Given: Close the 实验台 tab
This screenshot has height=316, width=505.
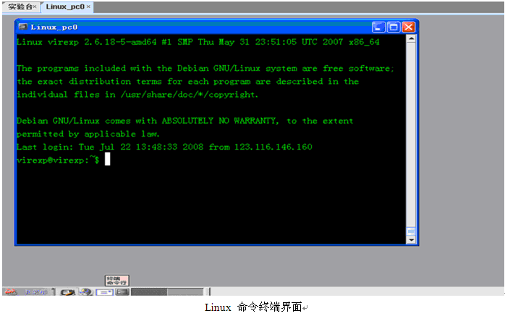Looking at the screenshot, I should click(x=35, y=7).
